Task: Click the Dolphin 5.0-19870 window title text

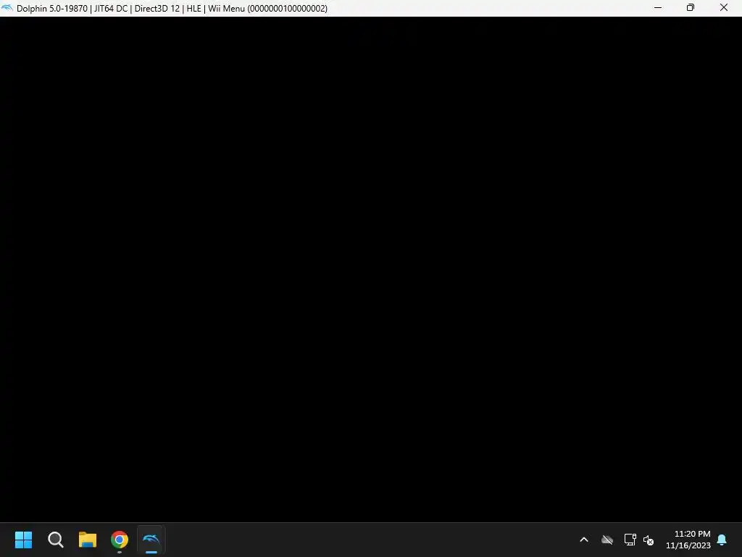Action: 172,9
